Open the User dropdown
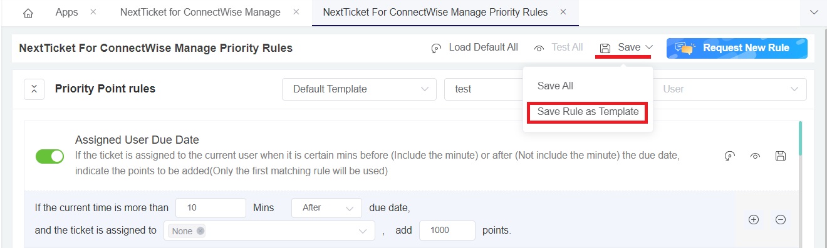The width and height of the screenshot is (827, 248). pyautogui.click(x=730, y=89)
